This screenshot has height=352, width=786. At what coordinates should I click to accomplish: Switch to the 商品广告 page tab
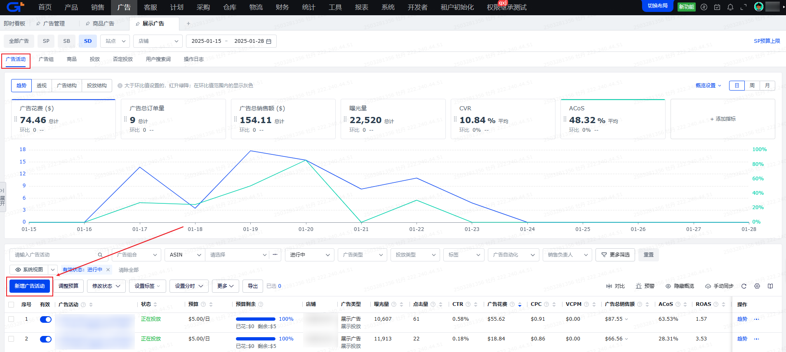[x=103, y=23]
